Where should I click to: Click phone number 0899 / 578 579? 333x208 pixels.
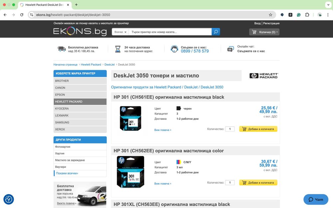195,51
